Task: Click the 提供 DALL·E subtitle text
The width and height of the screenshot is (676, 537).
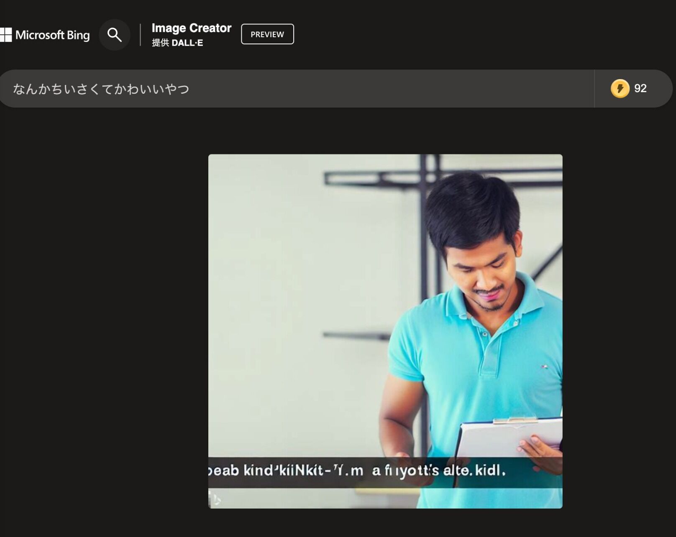Action: (177, 43)
